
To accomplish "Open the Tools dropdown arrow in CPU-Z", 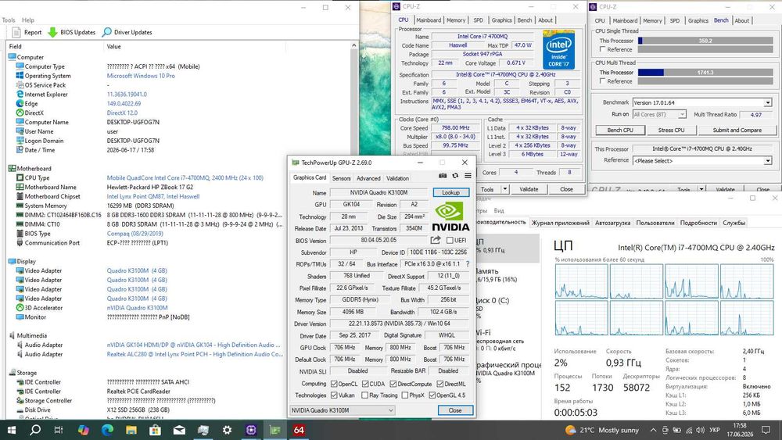I will [505, 189].
